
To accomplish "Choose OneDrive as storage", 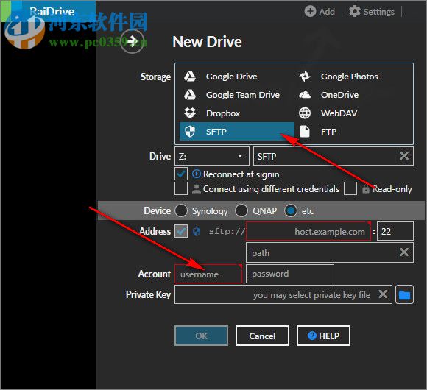I will 351,95.
